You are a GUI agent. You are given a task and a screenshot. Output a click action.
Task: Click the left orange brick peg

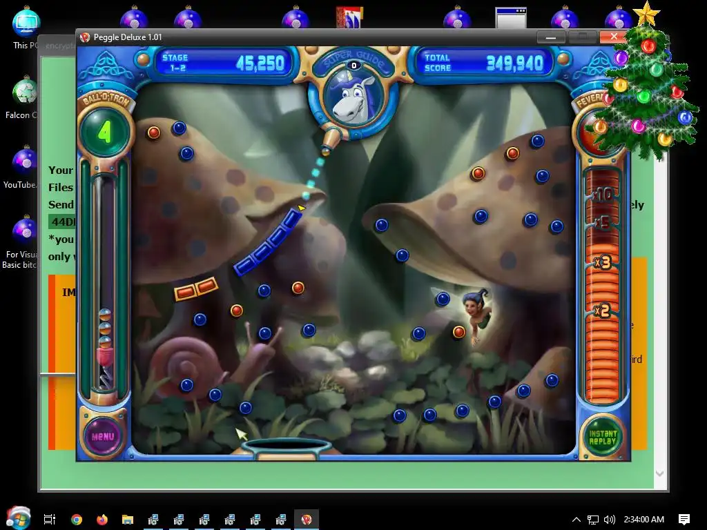[185, 292]
